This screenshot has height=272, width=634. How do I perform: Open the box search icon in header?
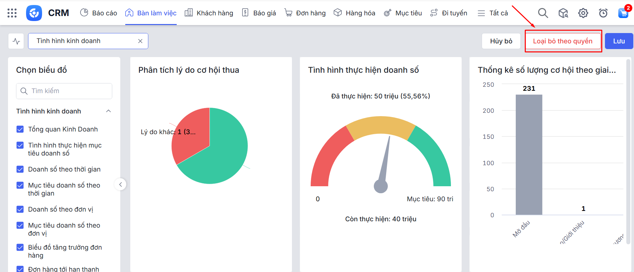563,13
